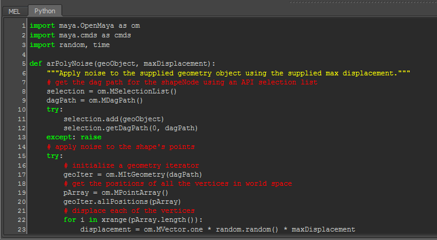The width and height of the screenshot is (437, 240).
Task: Select the Python tab
Action: 45,11
